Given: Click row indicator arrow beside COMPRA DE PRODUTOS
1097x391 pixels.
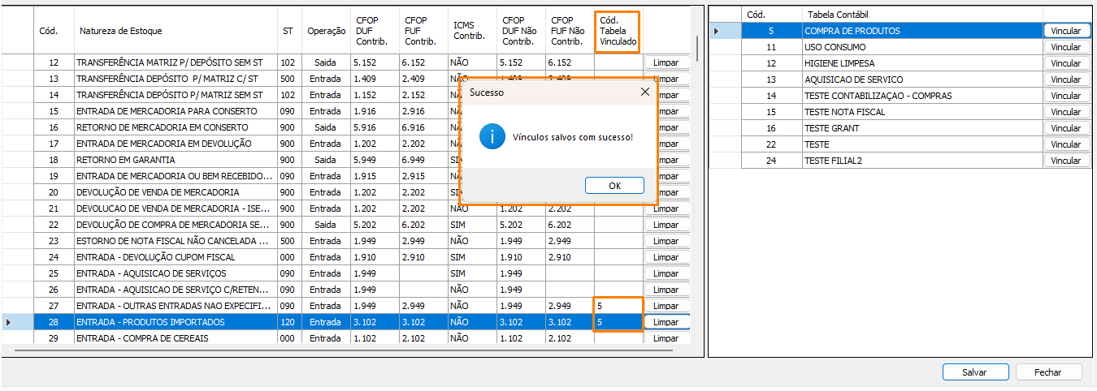Looking at the screenshot, I should pyautogui.click(x=716, y=31).
